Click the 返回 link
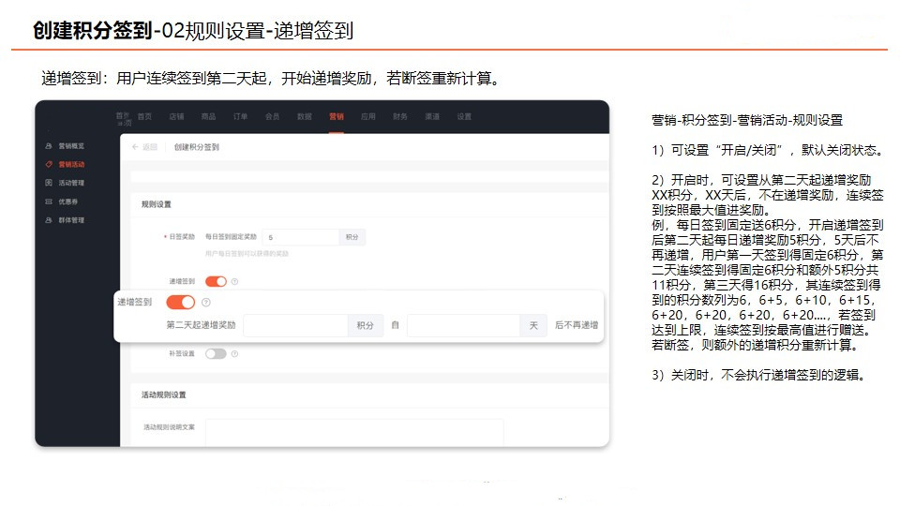900x506 pixels. click(150, 147)
